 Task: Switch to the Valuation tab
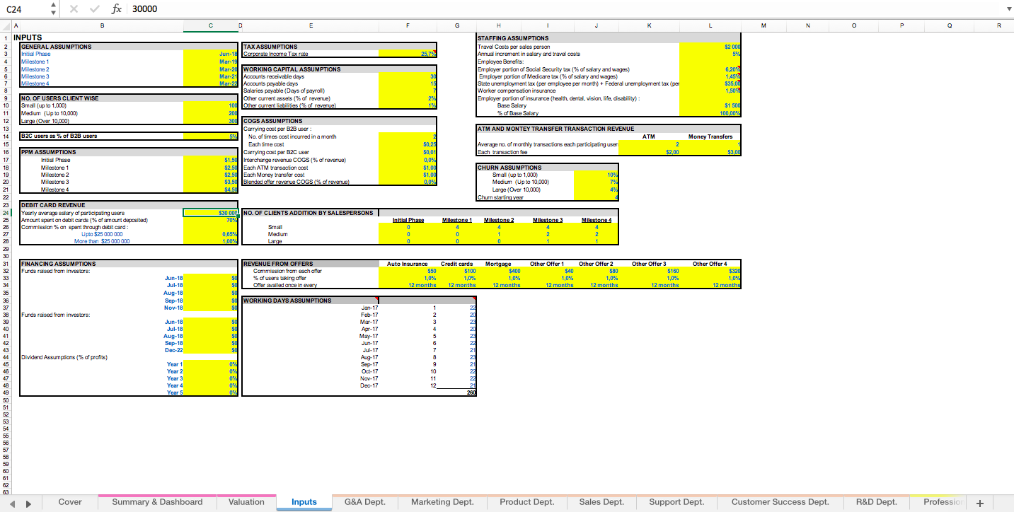(246, 502)
